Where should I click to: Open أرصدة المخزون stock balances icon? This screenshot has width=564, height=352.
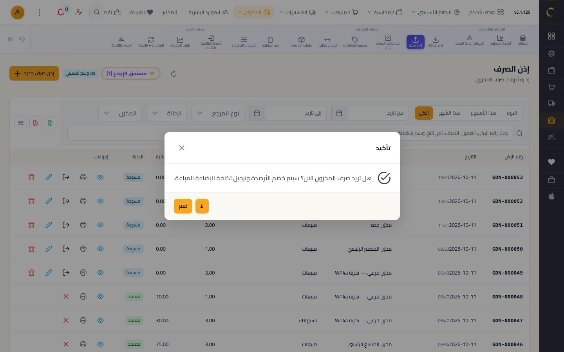coord(500,40)
